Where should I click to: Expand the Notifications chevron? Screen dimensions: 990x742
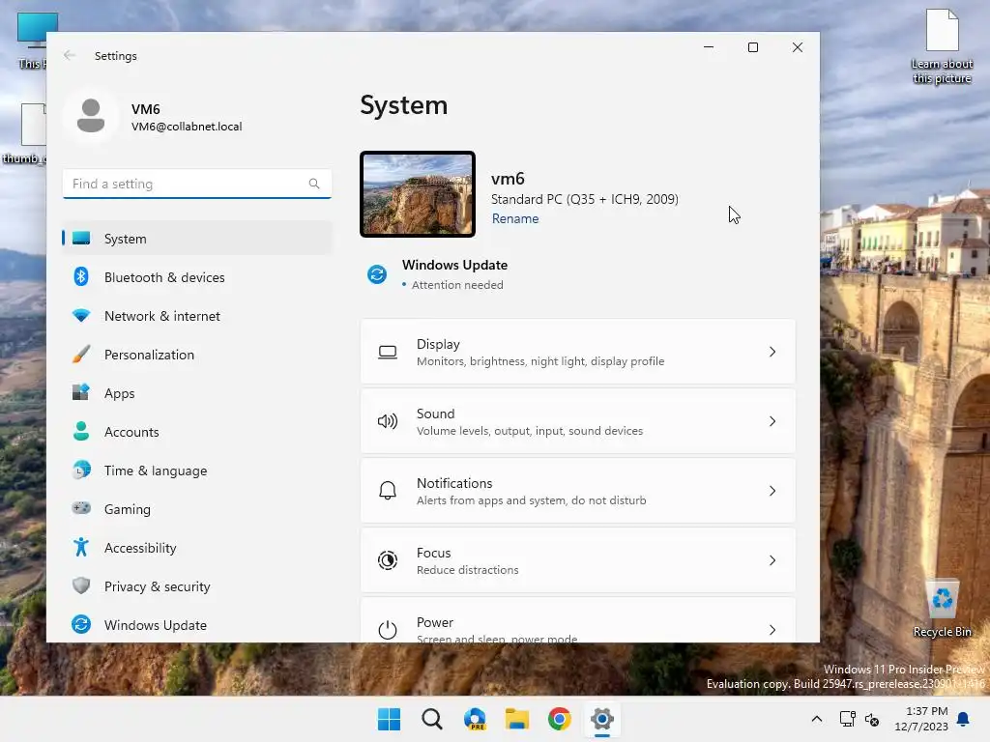(772, 491)
